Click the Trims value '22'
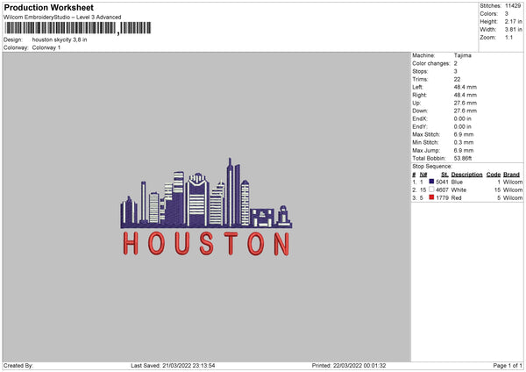 tap(457, 79)
